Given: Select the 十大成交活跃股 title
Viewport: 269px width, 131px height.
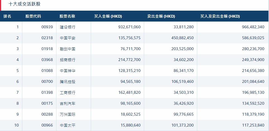Looking at the screenshot, I should pos(25,4).
